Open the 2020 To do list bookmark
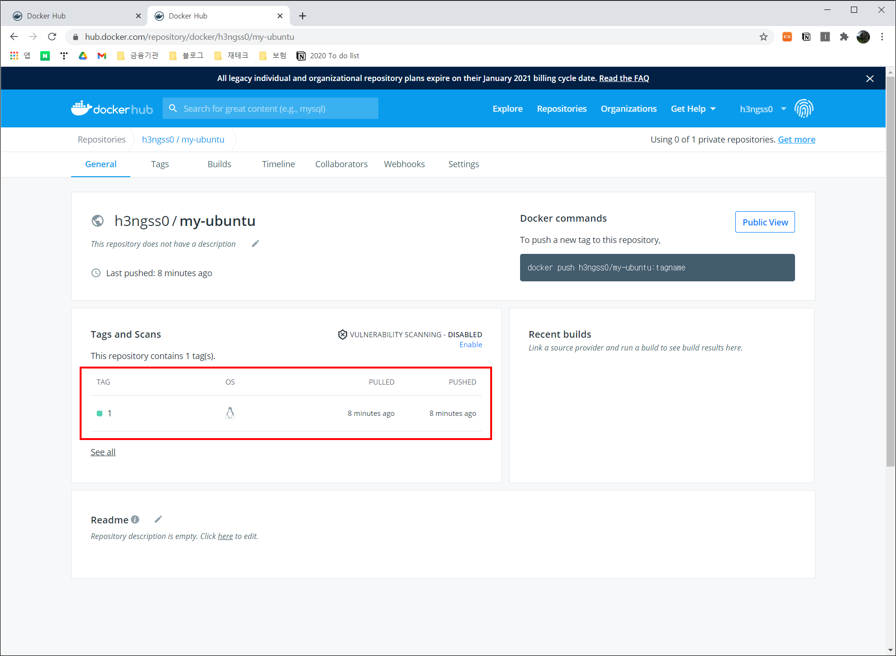The height and width of the screenshot is (656, 896). click(x=328, y=56)
